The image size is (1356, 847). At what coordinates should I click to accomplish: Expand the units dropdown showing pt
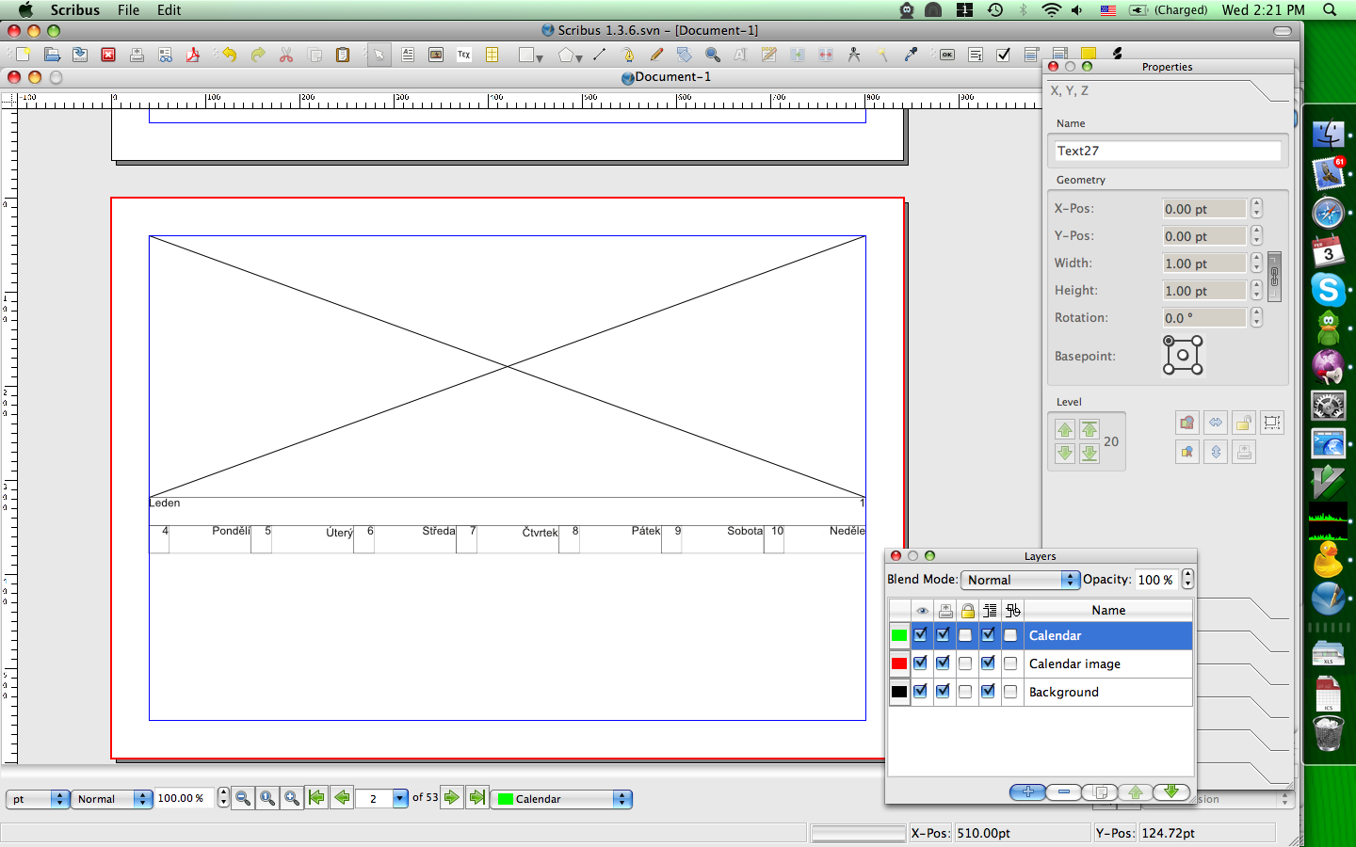[38, 799]
